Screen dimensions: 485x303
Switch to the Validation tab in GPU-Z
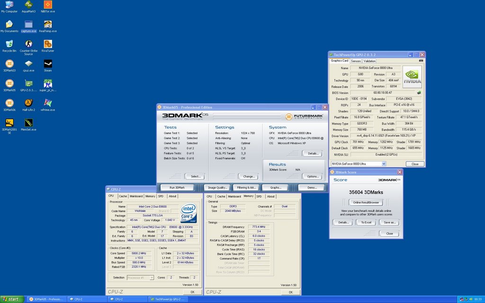pos(369,61)
